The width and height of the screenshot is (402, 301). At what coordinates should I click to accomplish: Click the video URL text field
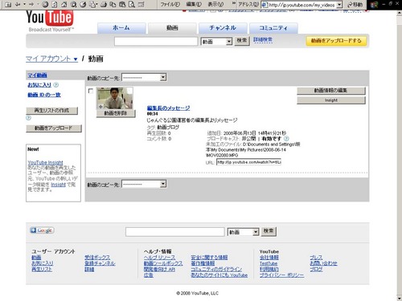click(248, 162)
